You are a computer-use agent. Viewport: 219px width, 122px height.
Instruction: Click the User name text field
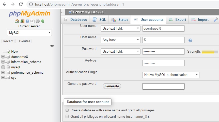click(163, 29)
